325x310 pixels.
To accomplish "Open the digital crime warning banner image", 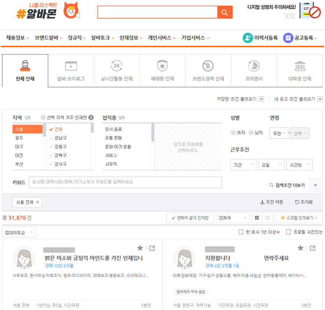I will [310, 11].
